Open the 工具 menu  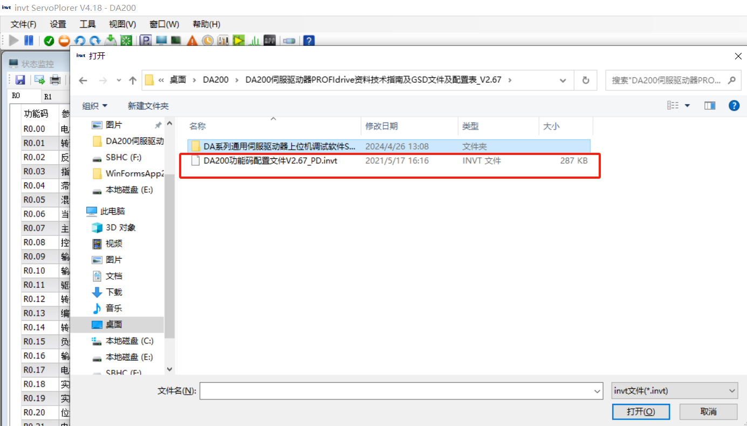[87, 24]
